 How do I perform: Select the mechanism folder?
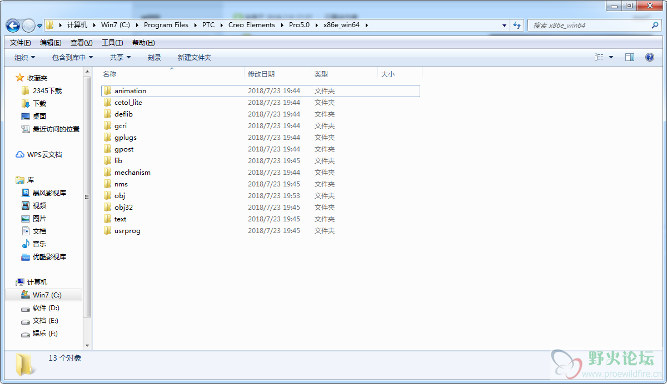(x=260, y=173)
